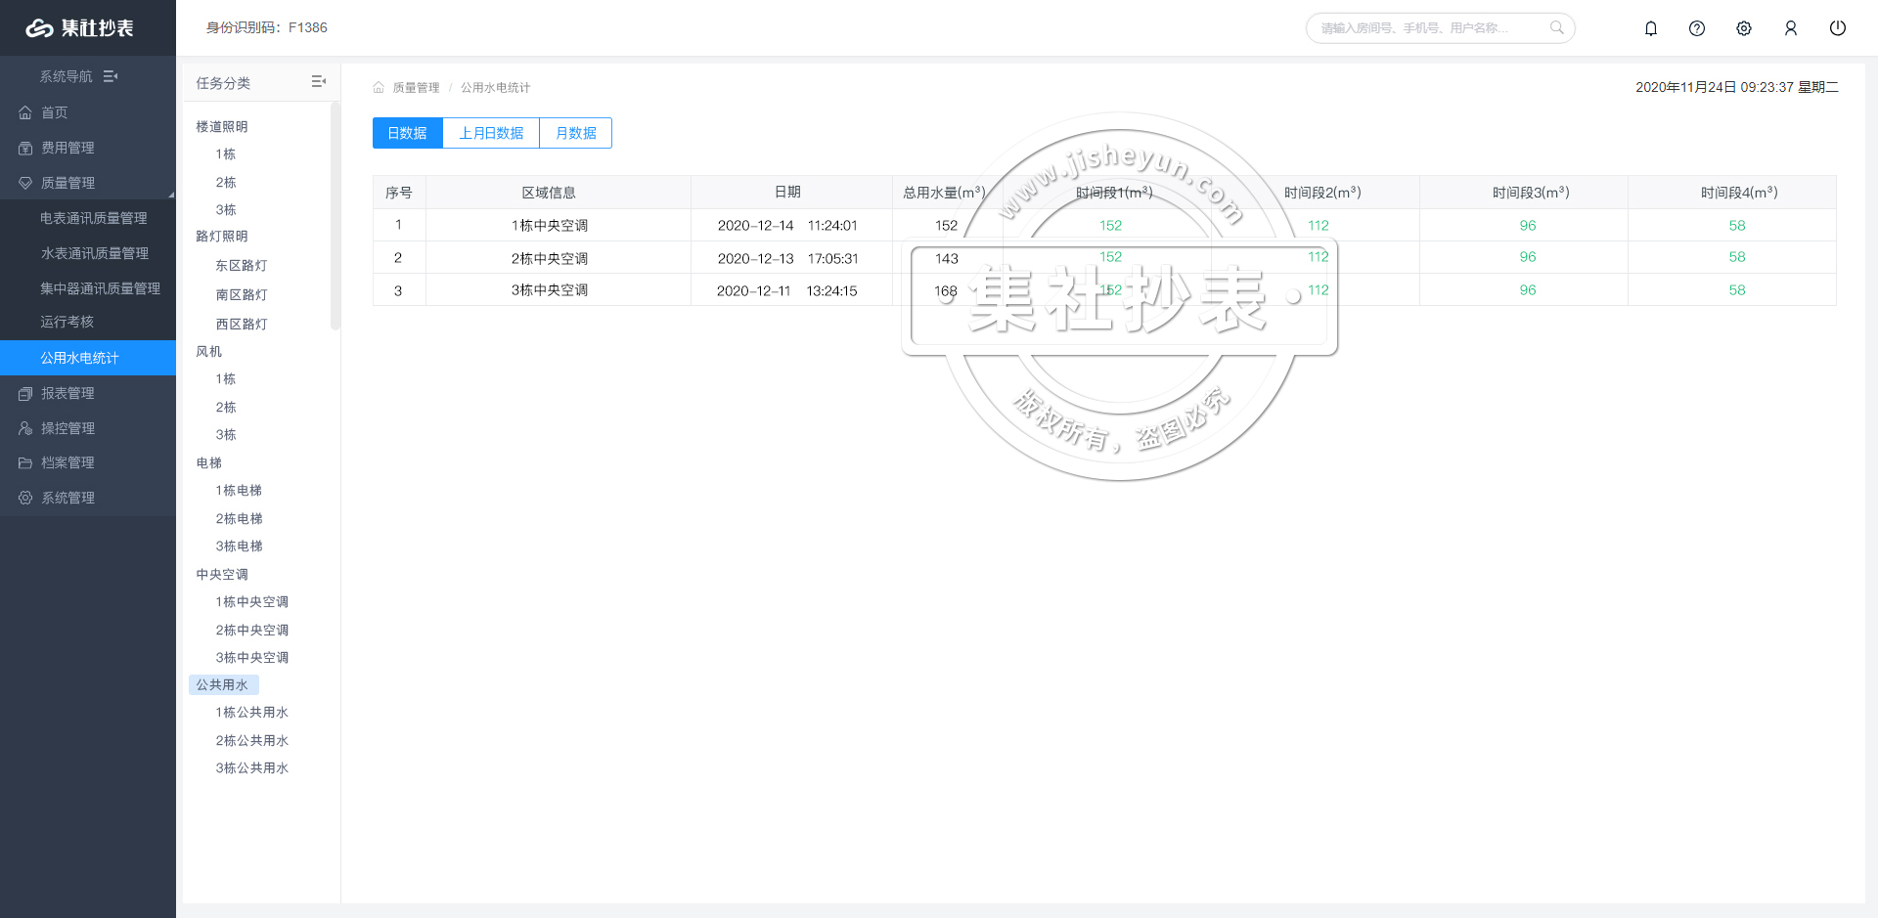Open the help question mark icon
Screen dimensions: 1878x918
[x=1697, y=28]
